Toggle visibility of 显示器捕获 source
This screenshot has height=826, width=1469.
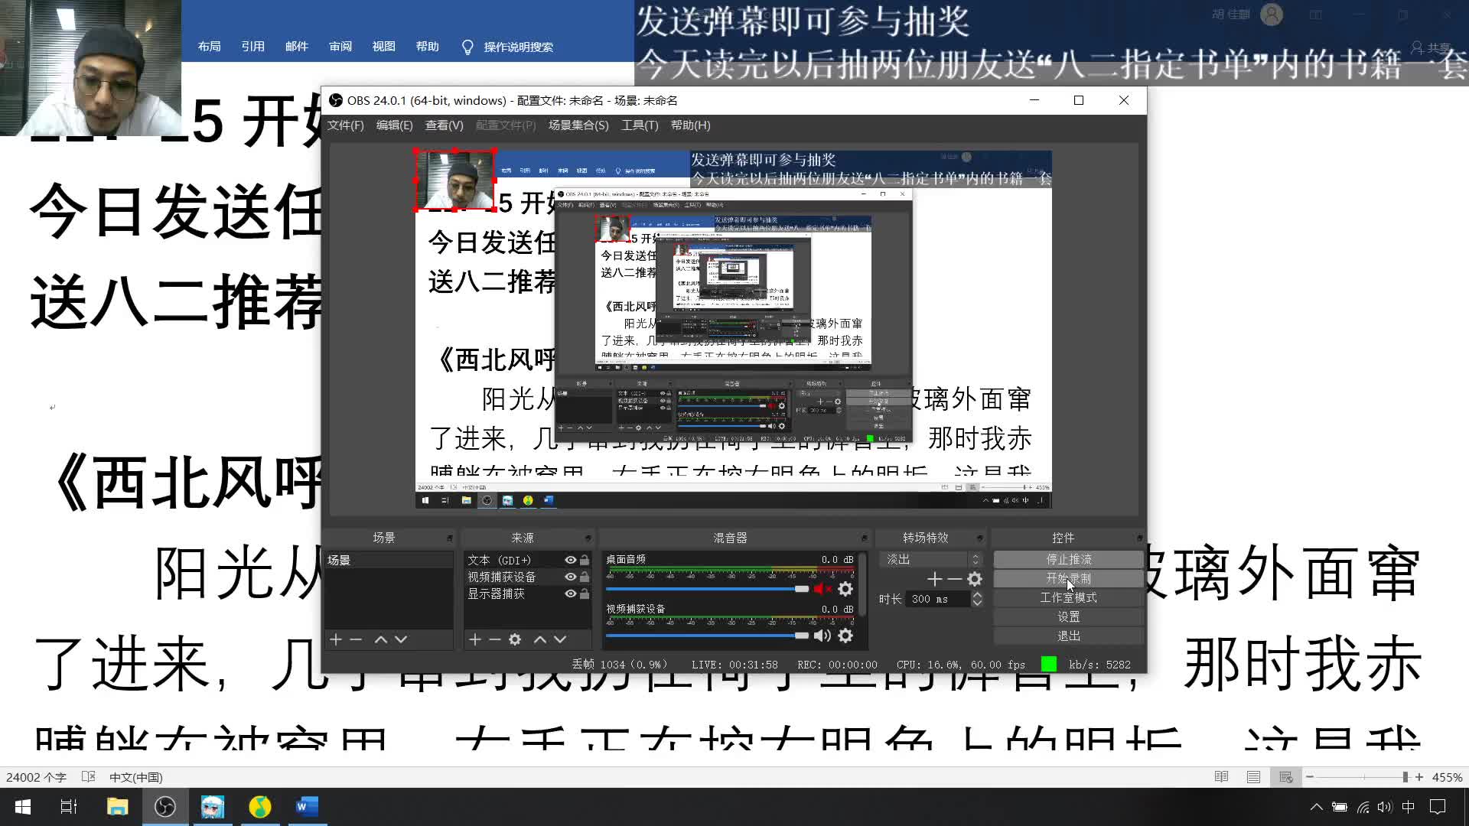pyautogui.click(x=571, y=593)
